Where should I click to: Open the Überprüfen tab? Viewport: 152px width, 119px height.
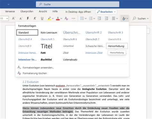click(27, 12)
